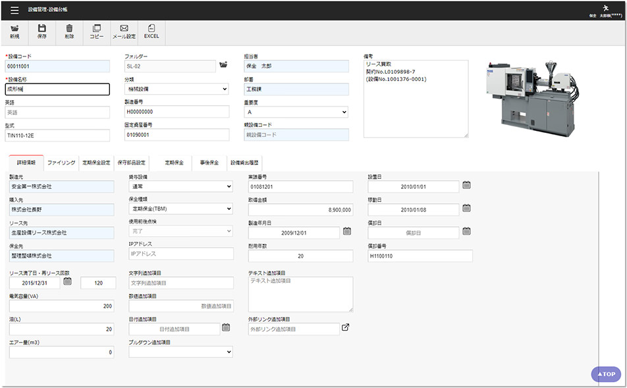Click the empty IPアドレス field
This screenshot has height=388, width=627.
pyautogui.click(x=181, y=254)
